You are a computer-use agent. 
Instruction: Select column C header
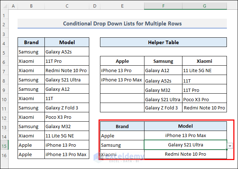(x=67, y=6)
